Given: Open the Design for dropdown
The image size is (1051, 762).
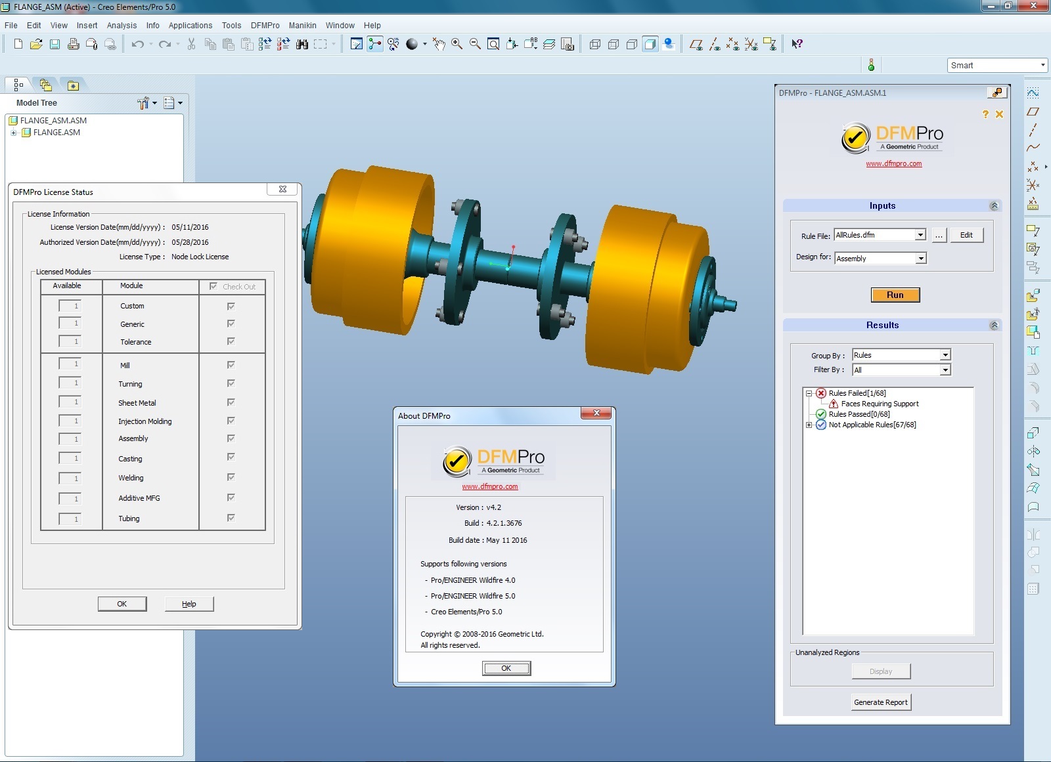Looking at the screenshot, I should [921, 259].
